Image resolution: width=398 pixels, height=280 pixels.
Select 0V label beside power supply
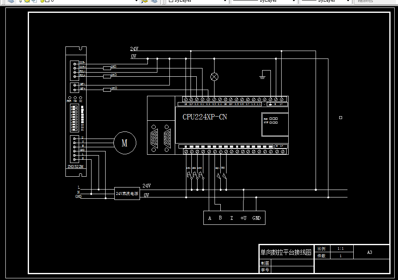pyautogui.click(x=147, y=195)
